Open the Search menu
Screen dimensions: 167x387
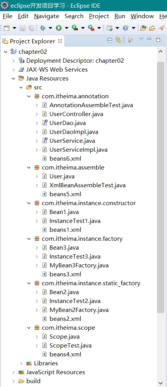[x=74, y=16]
